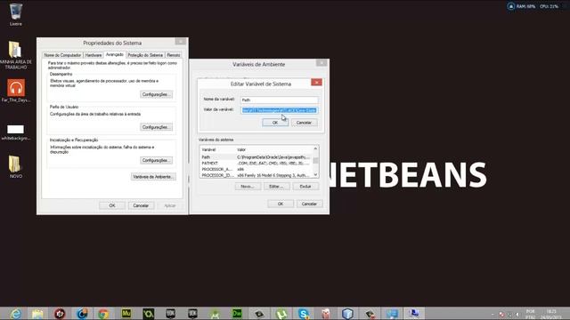570x320 pixels.
Task: Click Cancelar in Editar Variável de Sistema
Action: (304, 123)
